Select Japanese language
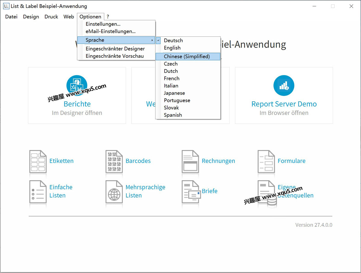The height and width of the screenshot is (273, 361). (188, 93)
